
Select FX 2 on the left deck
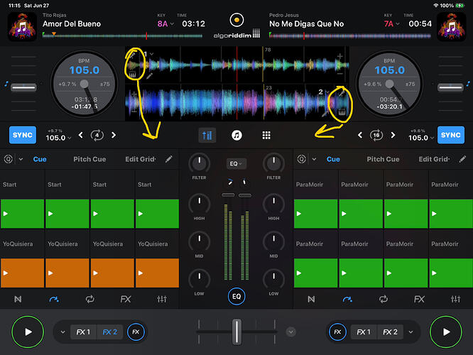[109, 332]
